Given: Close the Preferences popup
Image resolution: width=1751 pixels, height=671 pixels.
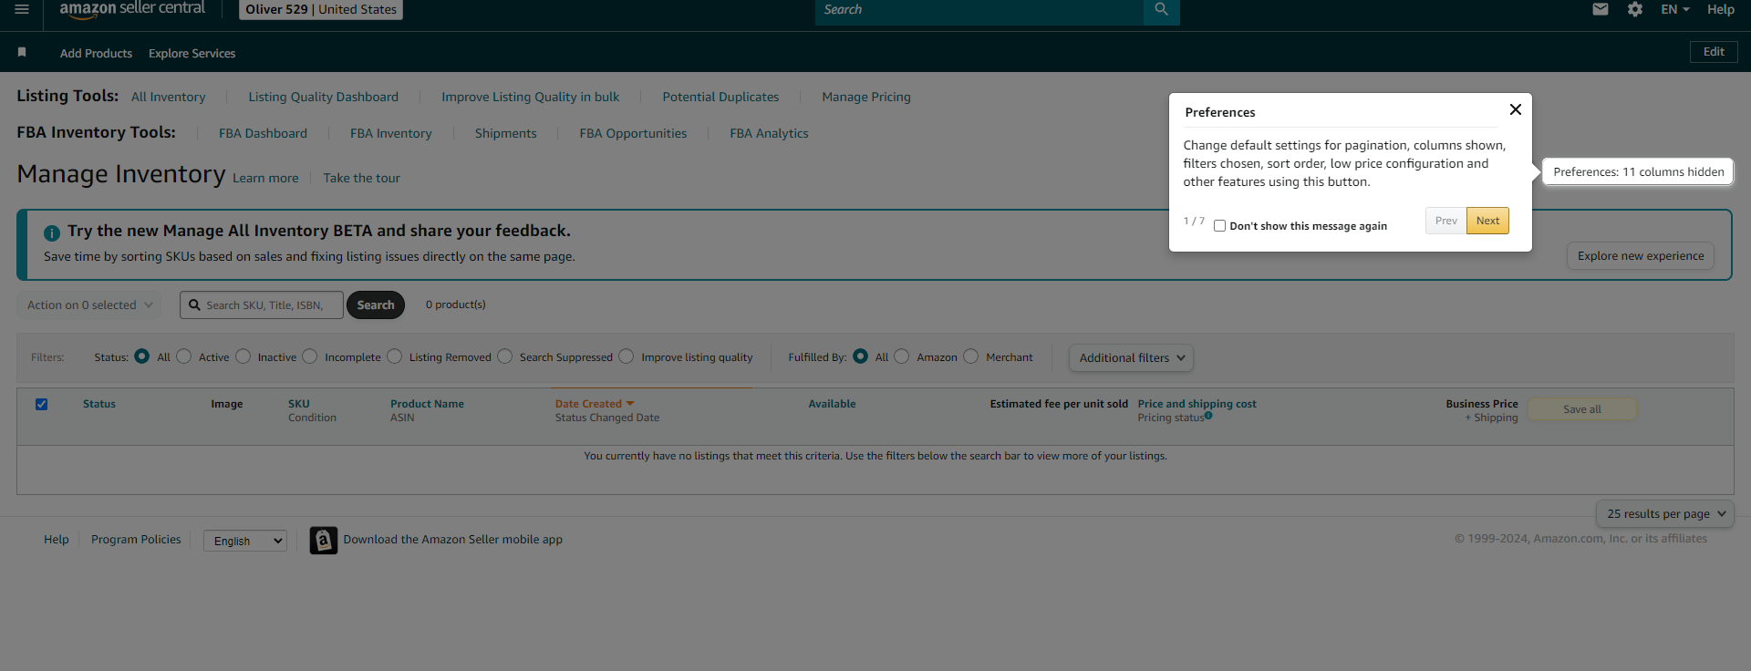Looking at the screenshot, I should (x=1516, y=109).
